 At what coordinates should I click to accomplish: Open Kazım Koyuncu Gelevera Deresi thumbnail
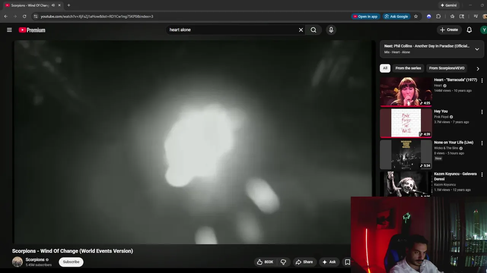click(x=406, y=184)
